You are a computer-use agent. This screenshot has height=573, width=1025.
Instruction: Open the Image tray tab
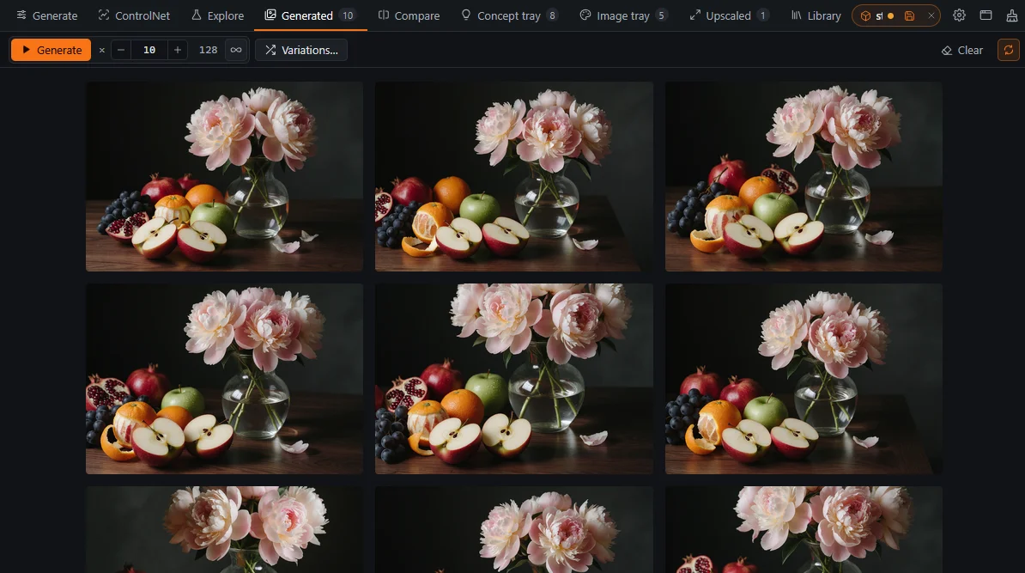click(x=623, y=15)
